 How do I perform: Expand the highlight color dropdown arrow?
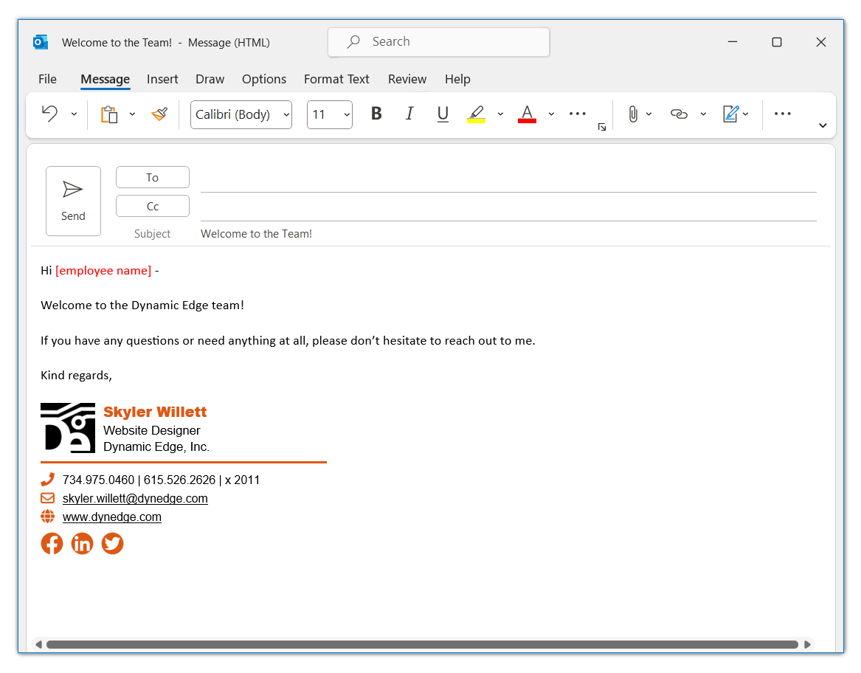(x=500, y=114)
